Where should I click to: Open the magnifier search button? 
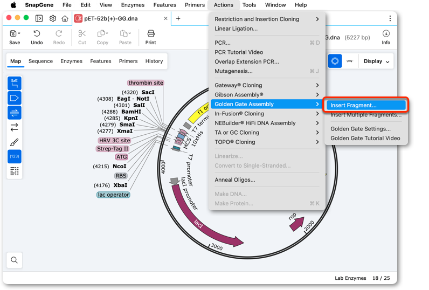point(15,260)
